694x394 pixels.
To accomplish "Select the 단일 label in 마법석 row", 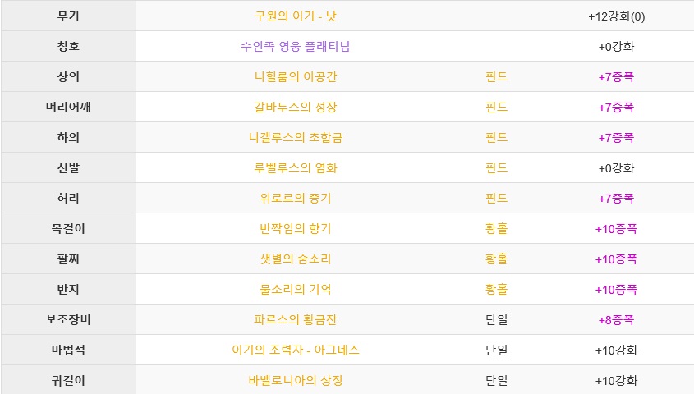I will pos(496,350).
